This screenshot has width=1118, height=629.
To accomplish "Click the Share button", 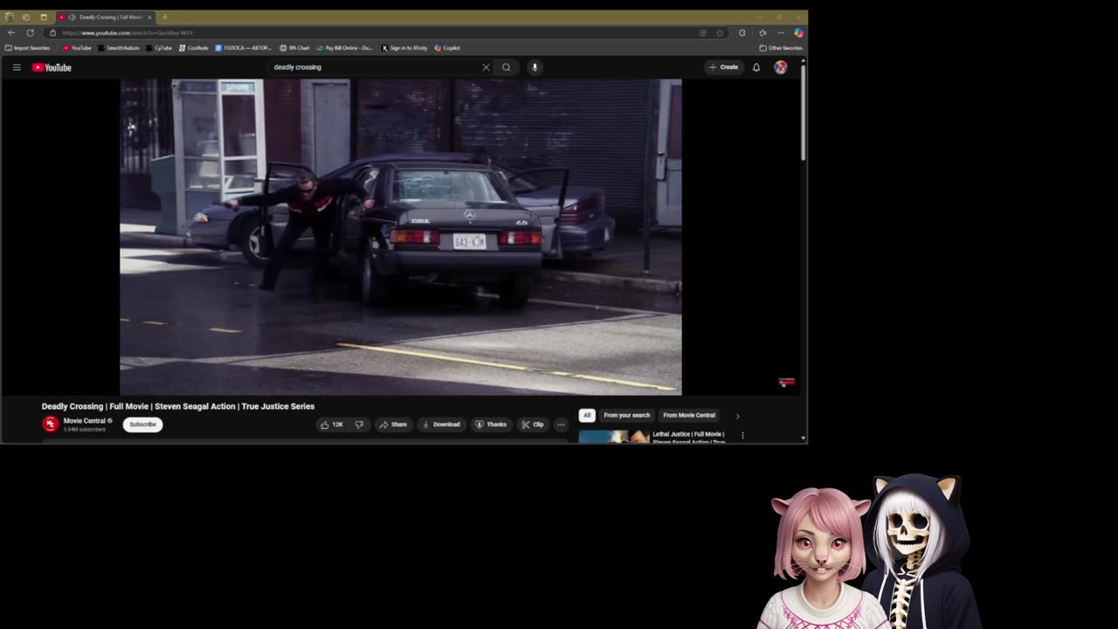I will pyautogui.click(x=393, y=425).
